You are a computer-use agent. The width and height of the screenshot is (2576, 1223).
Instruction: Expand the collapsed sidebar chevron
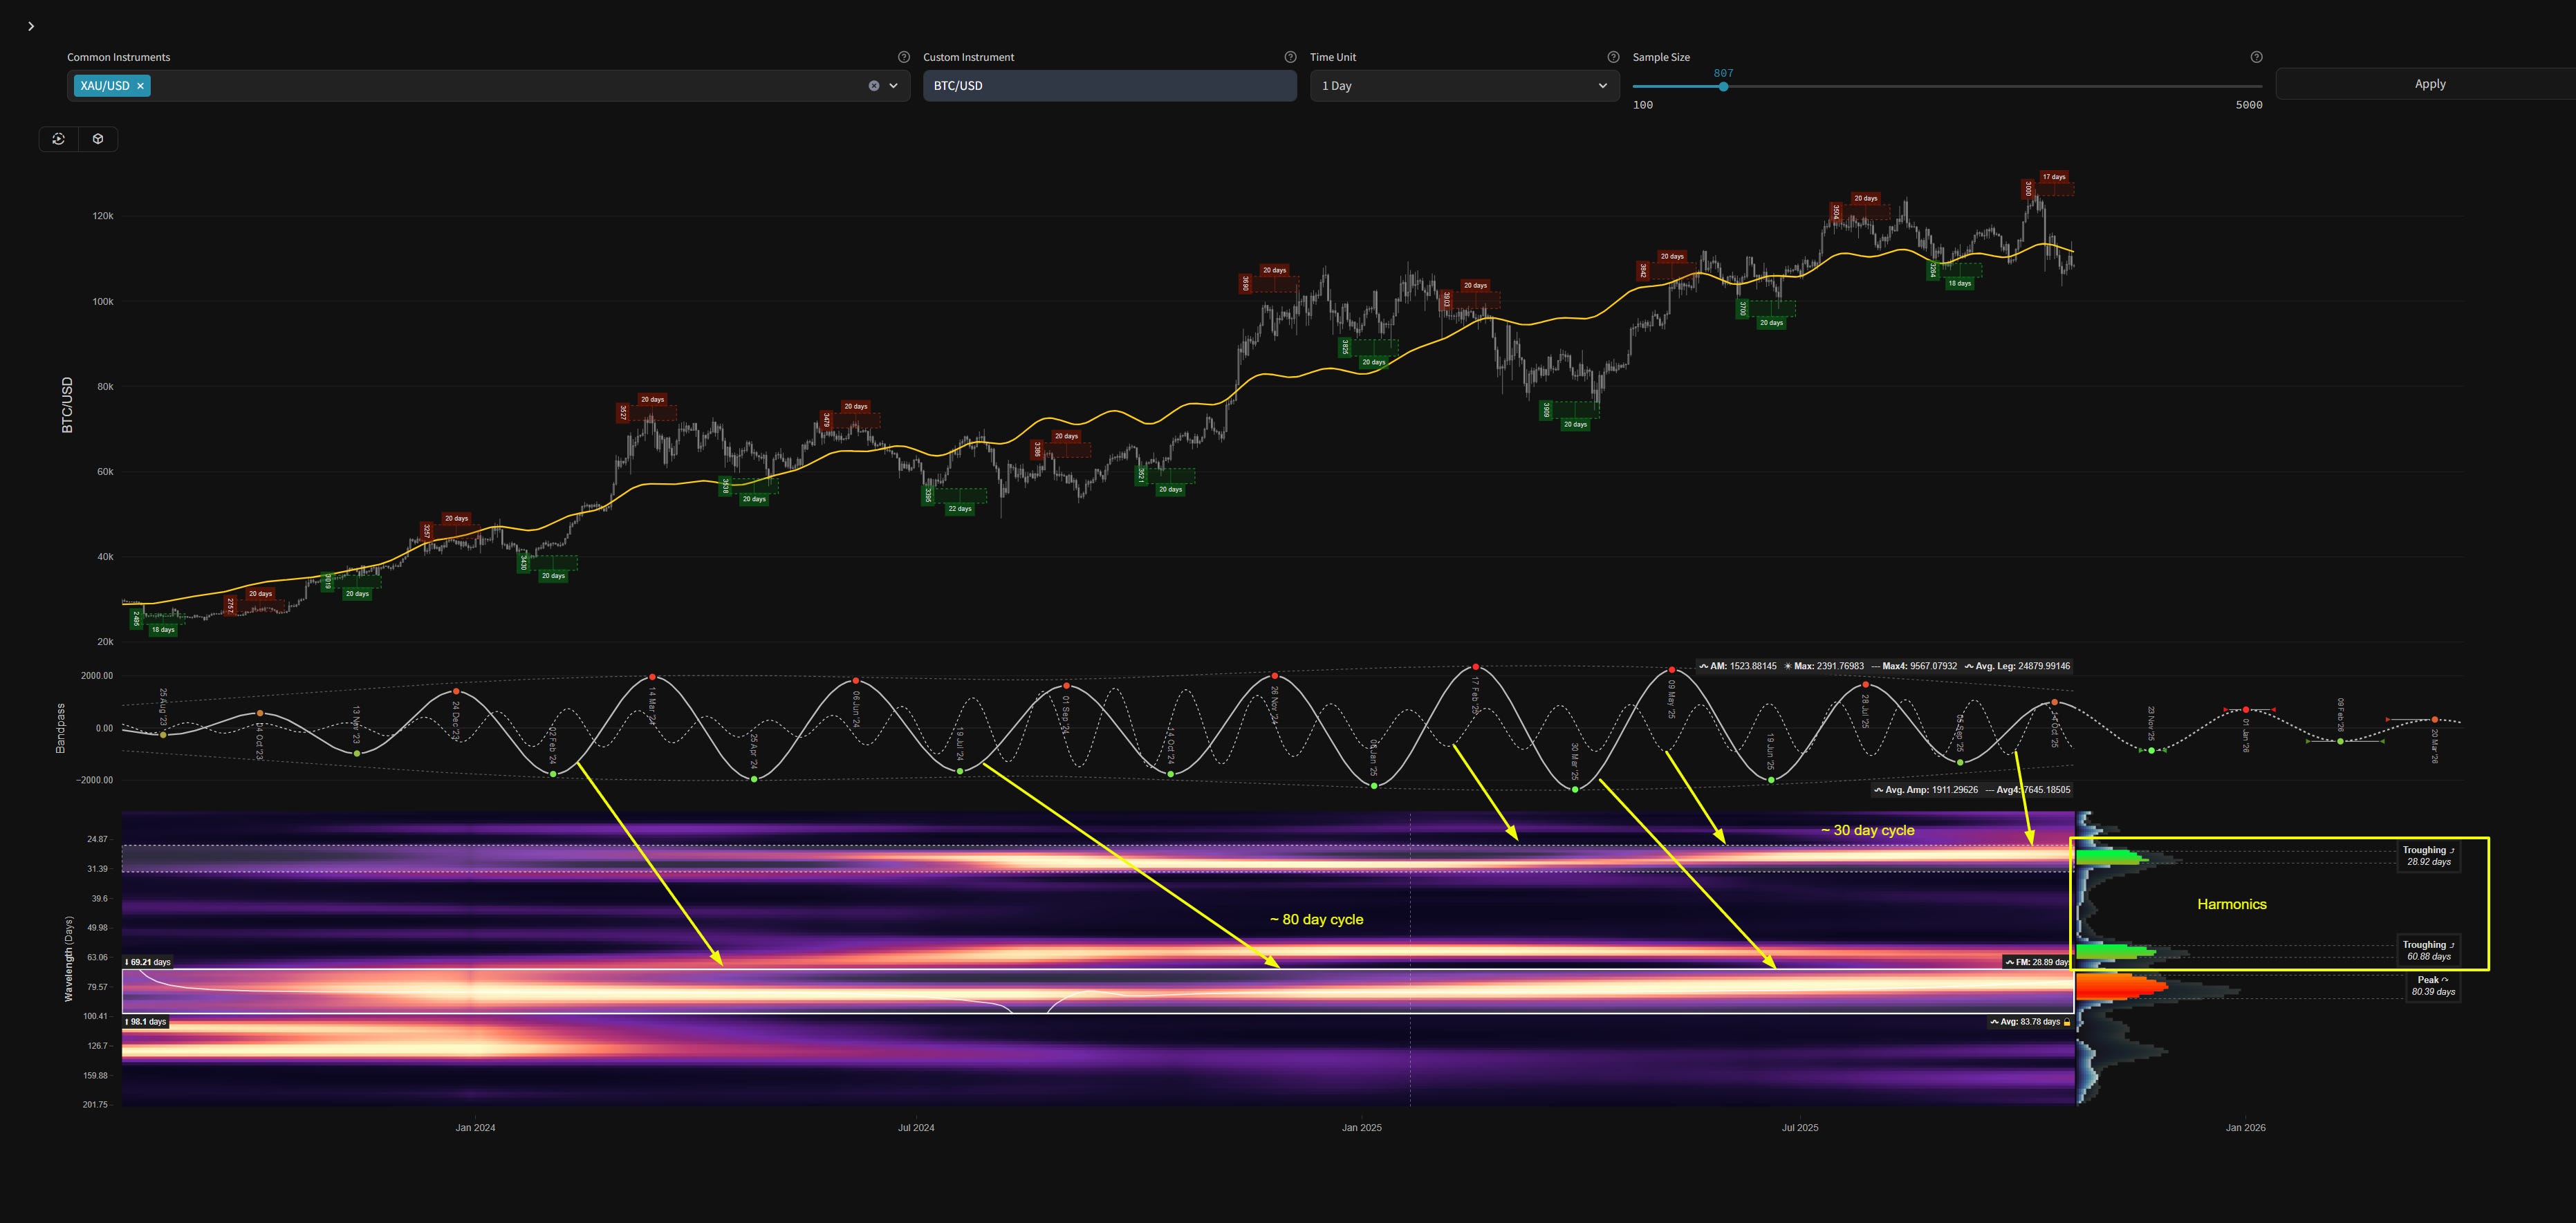click(x=31, y=26)
